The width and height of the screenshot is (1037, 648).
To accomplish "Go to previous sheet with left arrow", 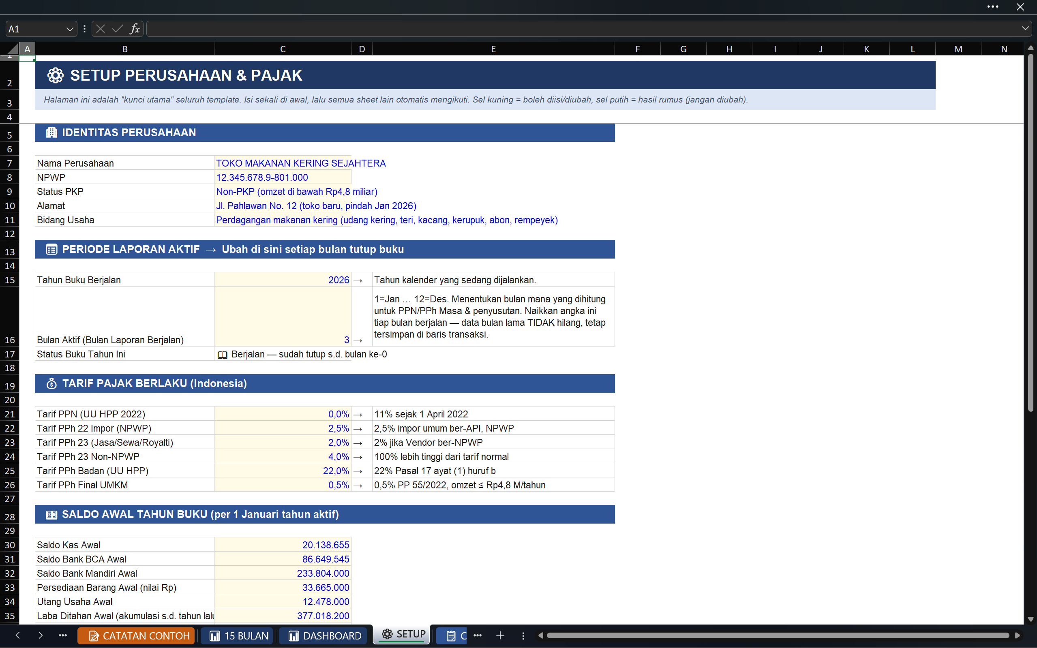I will point(17,635).
